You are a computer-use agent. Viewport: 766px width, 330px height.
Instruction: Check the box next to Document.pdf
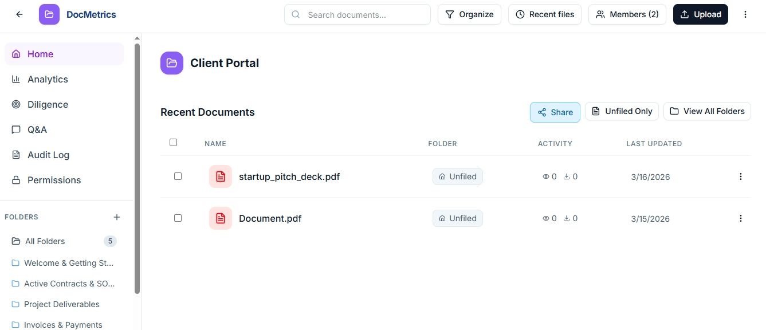point(178,218)
